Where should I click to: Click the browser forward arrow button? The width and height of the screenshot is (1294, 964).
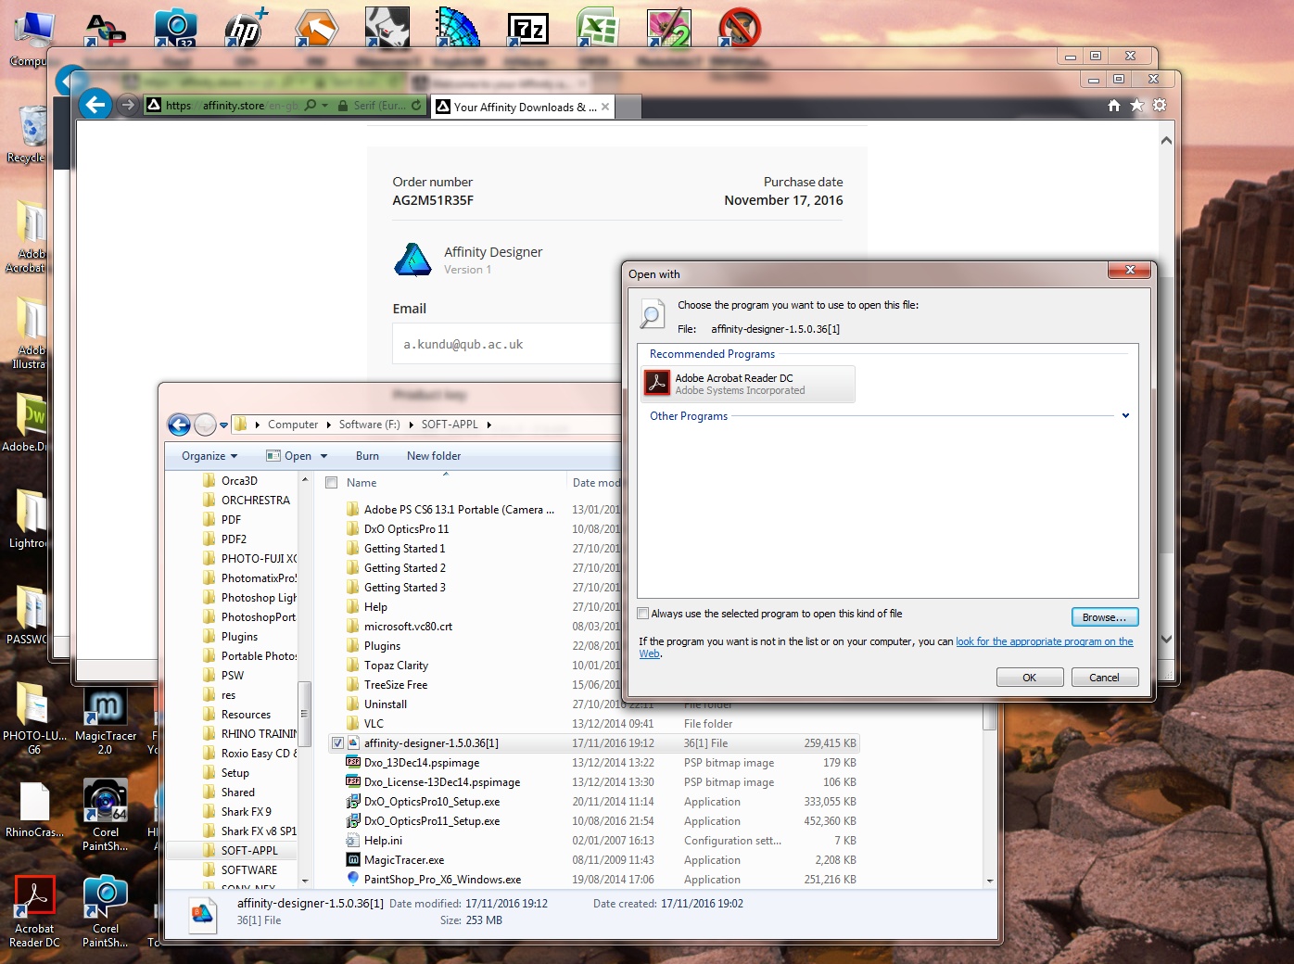coord(128,105)
